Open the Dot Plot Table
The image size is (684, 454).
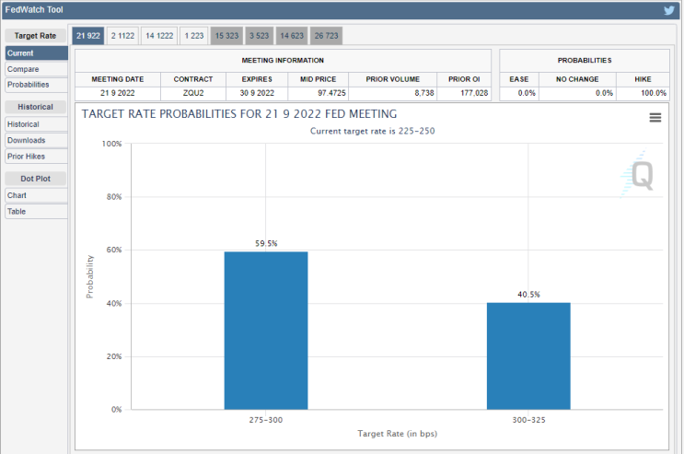pos(37,211)
